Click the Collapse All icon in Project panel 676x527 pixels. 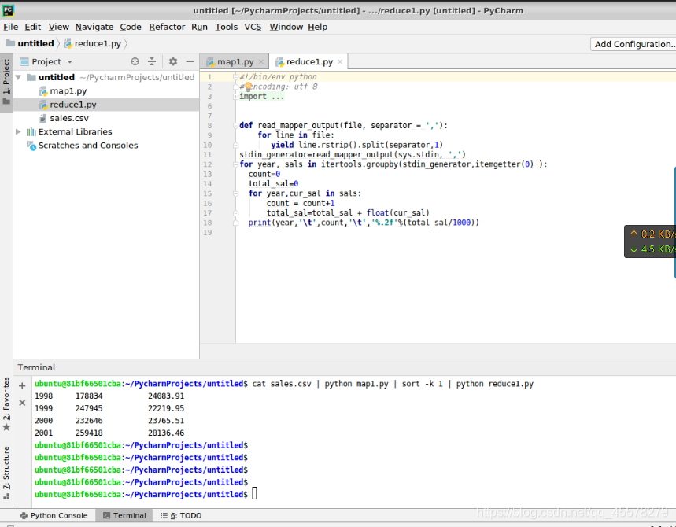(152, 61)
